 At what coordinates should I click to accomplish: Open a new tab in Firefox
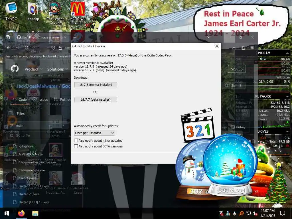[75, 37]
